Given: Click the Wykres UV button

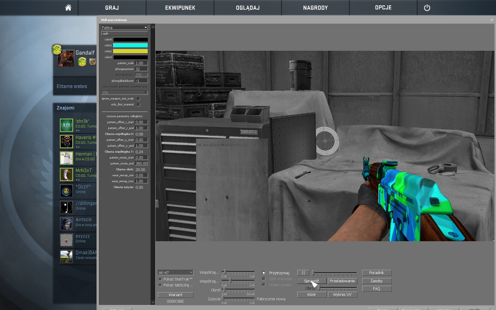Looking at the screenshot, I should [x=342, y=295].
